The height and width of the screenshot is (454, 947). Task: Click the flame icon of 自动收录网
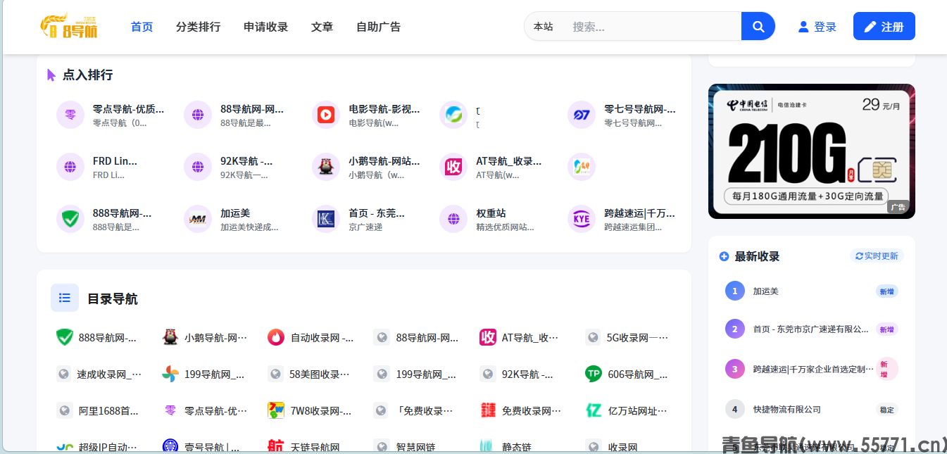276,337
